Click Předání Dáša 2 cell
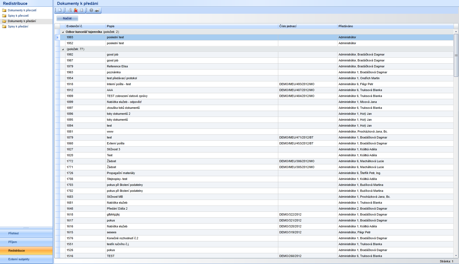 (192, 209)
